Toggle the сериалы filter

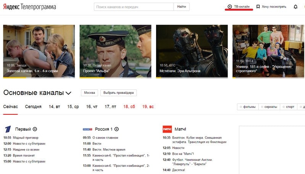pyautogui.click(x=269, y=107)
